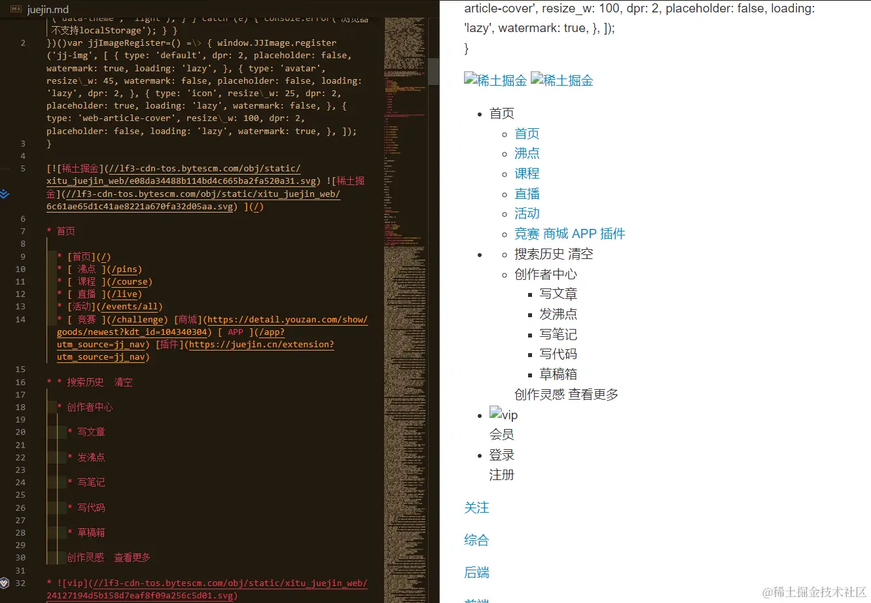Click 写代码 item in preview
Viewport: 871px width, 603px height.
(x=558, y=354)
